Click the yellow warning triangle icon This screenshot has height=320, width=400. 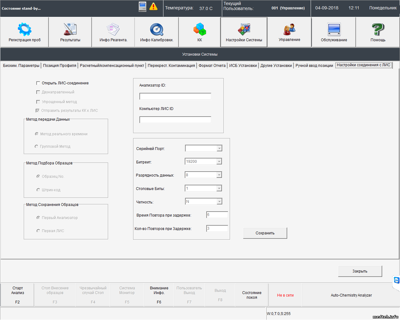[x=153, y=7]
